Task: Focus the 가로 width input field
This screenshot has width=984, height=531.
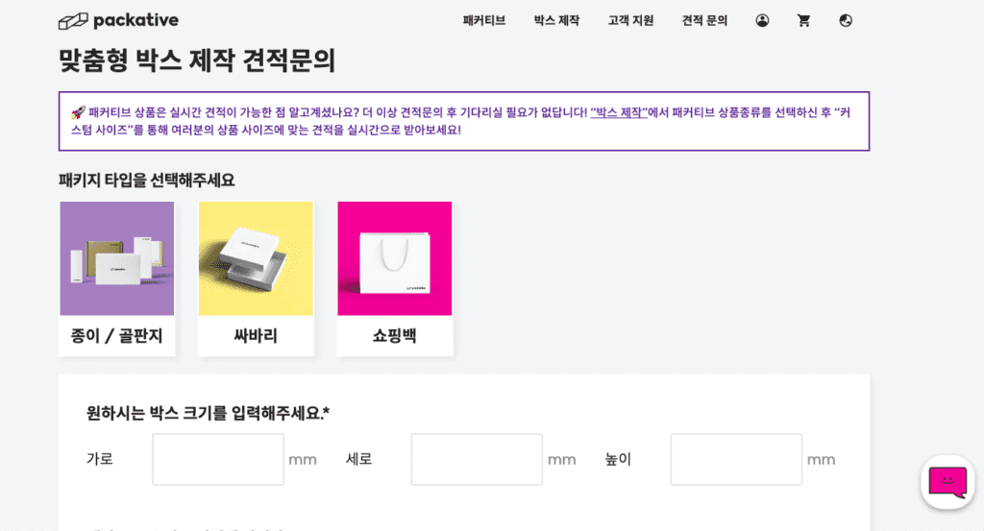Action: coord(218,459)
